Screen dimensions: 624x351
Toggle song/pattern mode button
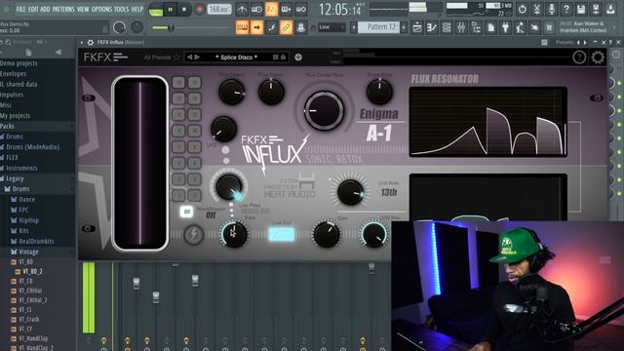click(156, 10)
